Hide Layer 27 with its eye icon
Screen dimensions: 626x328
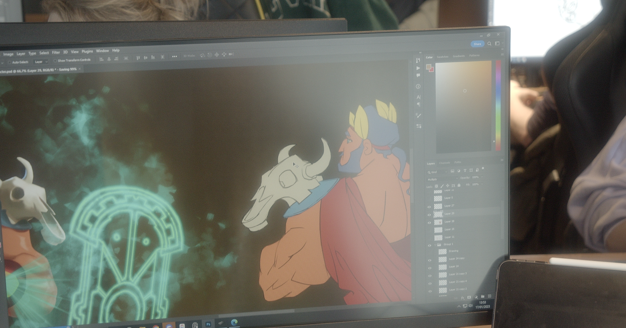pyautogui.click(x=429, y=207)
